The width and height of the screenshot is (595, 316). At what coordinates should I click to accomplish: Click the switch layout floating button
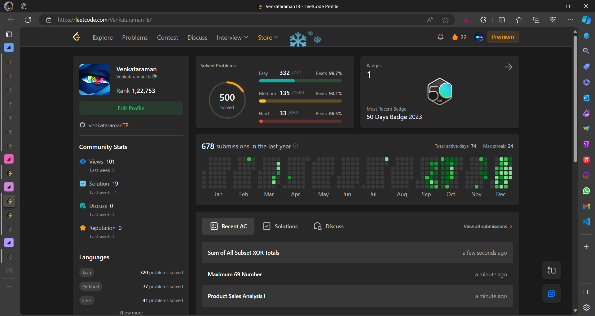point(552,270)
